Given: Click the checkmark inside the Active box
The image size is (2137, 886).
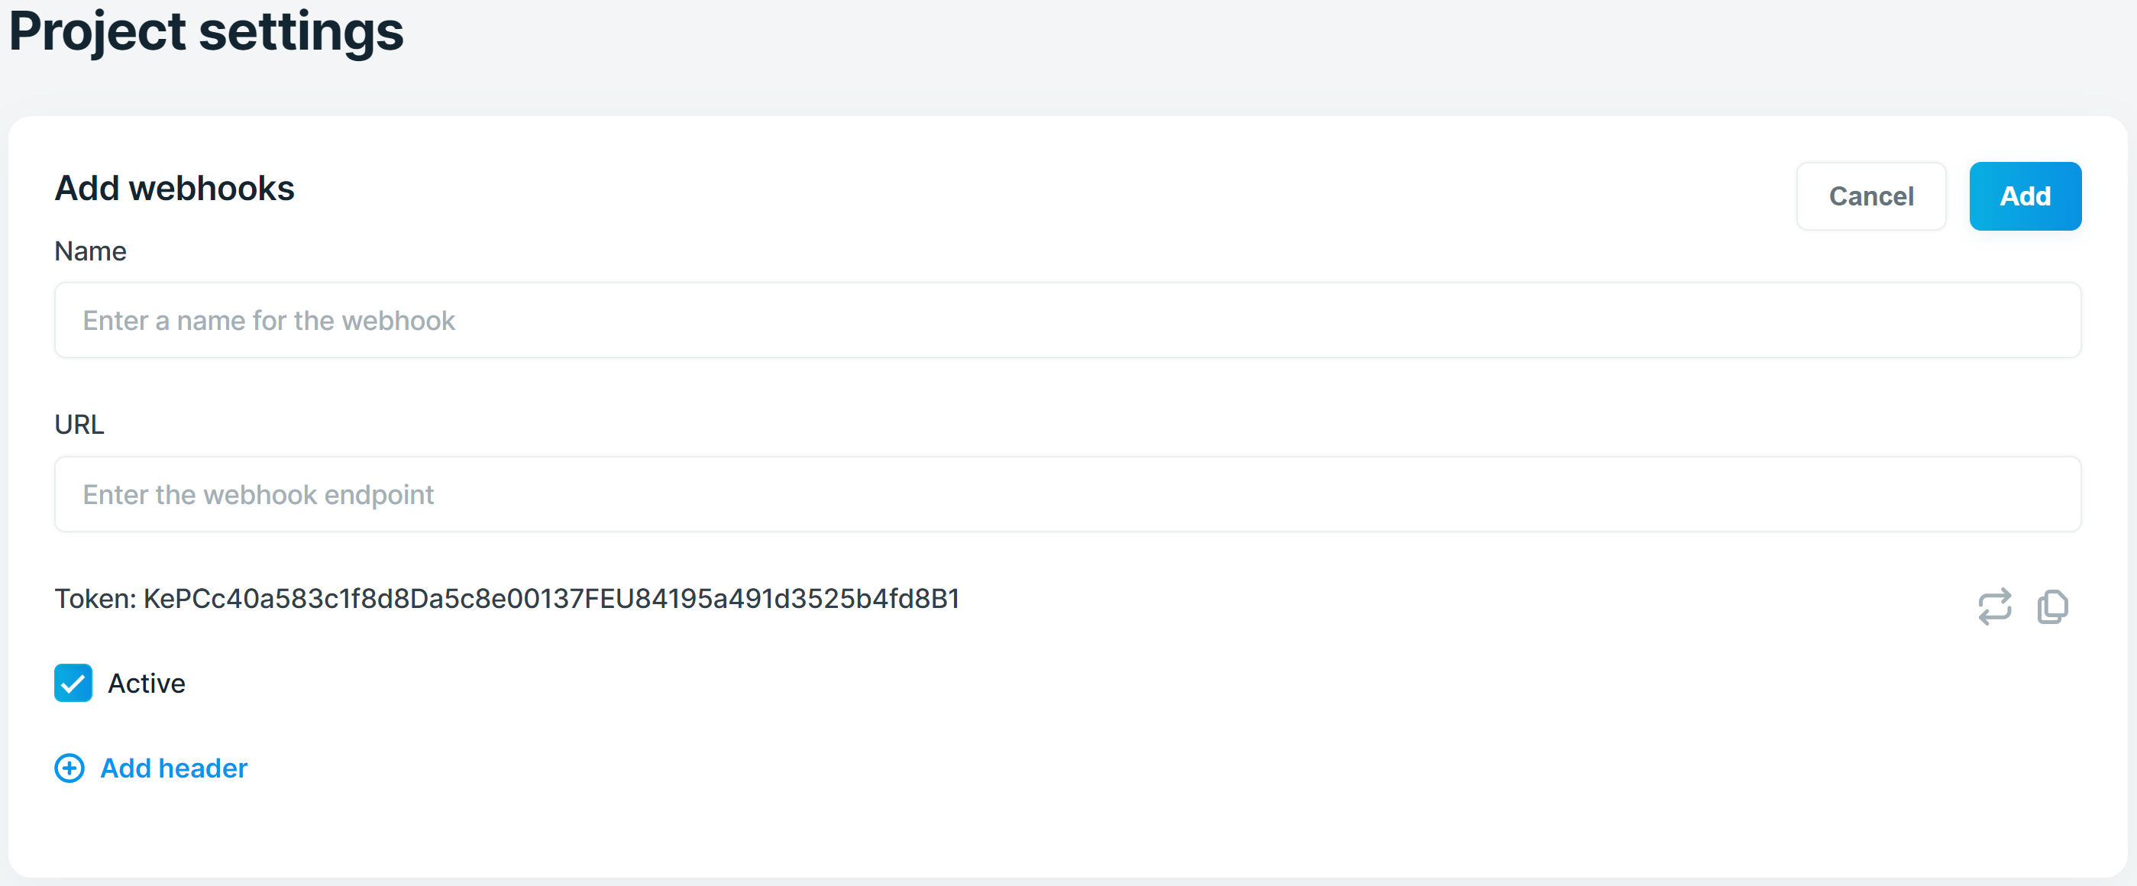Looking at the screenshot, I should [73, 684].
